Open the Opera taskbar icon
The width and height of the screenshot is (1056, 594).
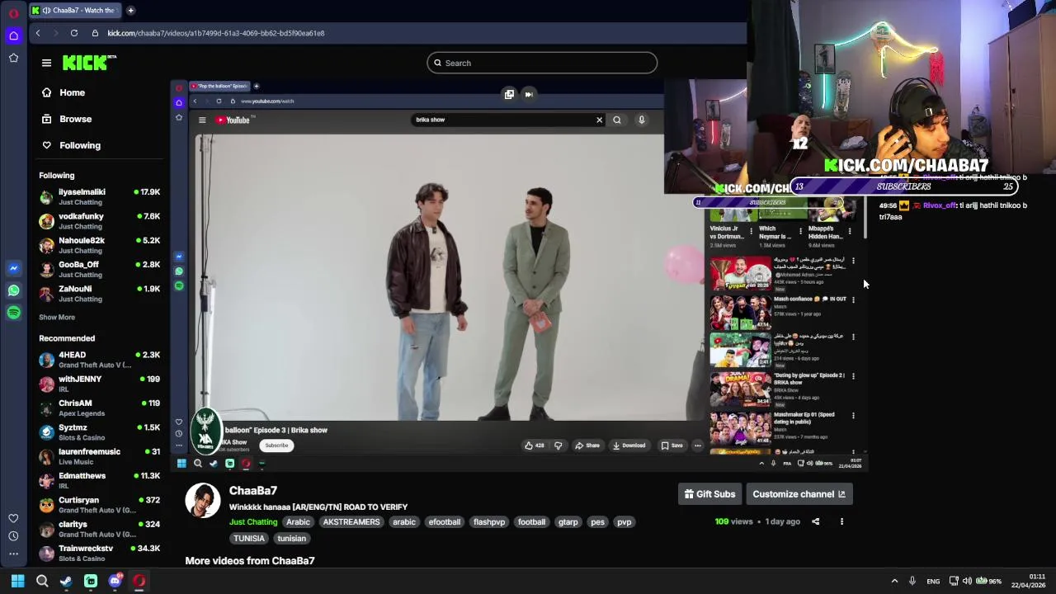click(x=139, y=581)
